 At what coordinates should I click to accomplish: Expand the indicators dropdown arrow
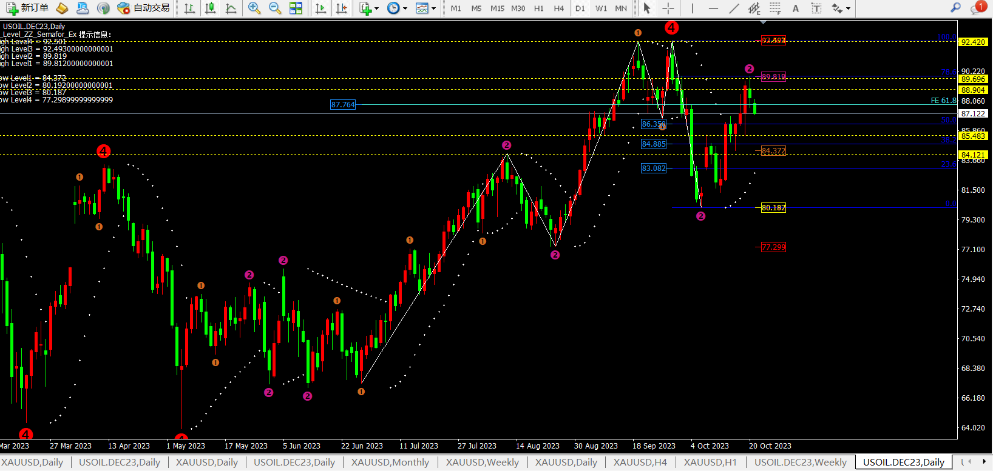coord(376,8)
